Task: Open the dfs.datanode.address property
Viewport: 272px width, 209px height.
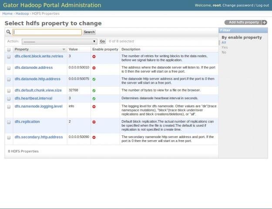Action: [34, 67]
